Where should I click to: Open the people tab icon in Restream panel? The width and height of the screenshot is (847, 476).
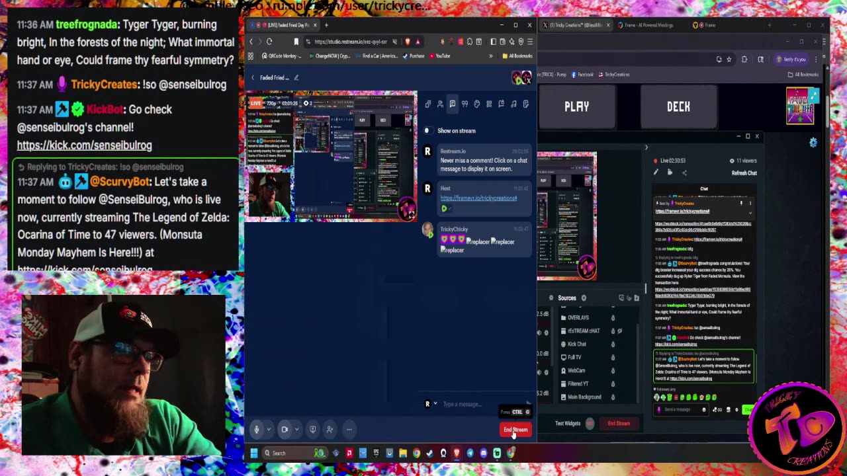[440, 104]
